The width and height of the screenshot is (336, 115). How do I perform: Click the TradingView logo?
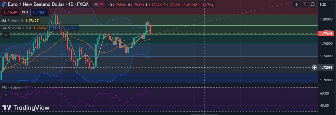click(26, 108)
